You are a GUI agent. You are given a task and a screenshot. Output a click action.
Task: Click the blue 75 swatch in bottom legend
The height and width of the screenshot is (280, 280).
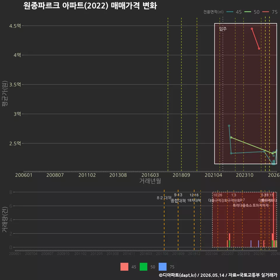pos(162,267)
